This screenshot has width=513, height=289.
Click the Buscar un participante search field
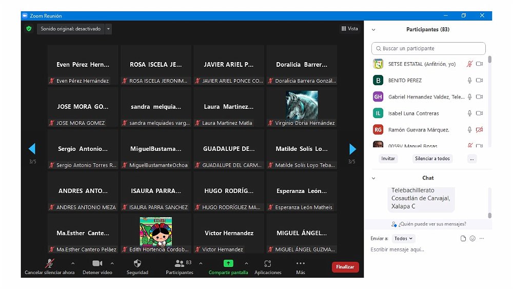tap(428, 48)
